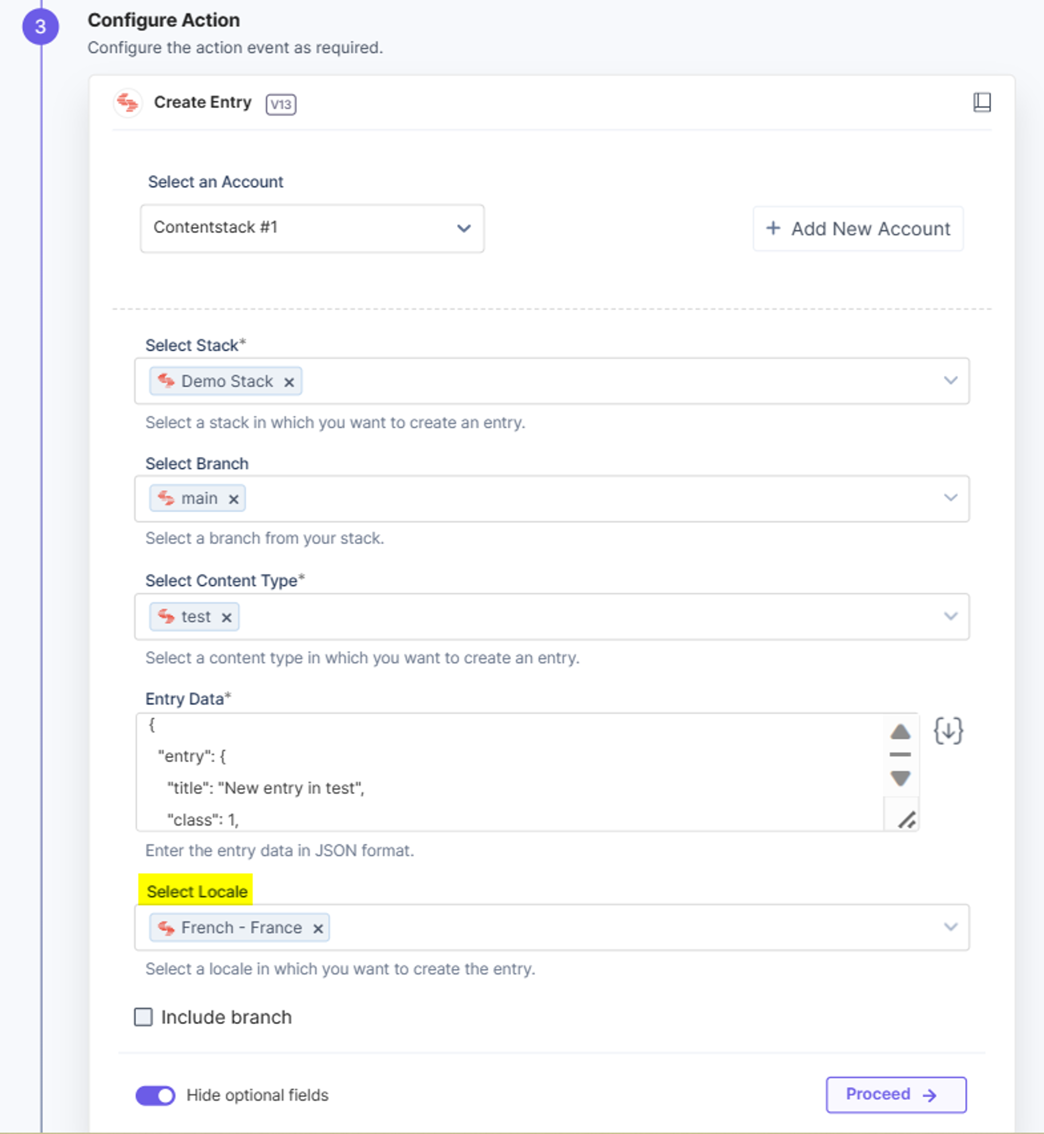This screenshot has height=1134, width=1044.
Task: Click the up arrow in Entry Data
Action: (x=900, y=732)
